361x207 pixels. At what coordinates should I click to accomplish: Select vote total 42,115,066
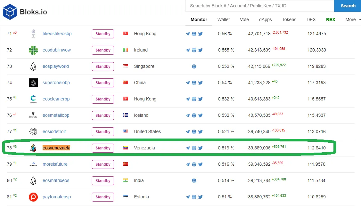coord(259,67)
